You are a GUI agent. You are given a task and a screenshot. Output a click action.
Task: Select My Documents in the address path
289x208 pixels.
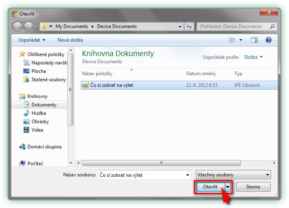coord(72,26)
